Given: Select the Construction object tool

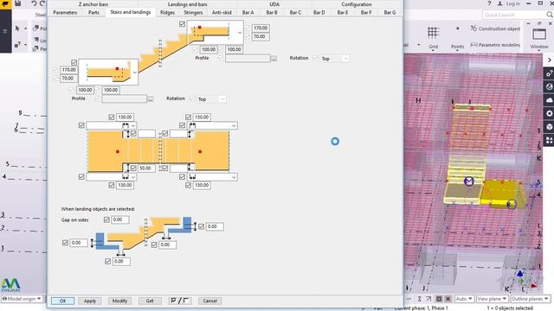Looking at the screenshot, I should (495, 29).
